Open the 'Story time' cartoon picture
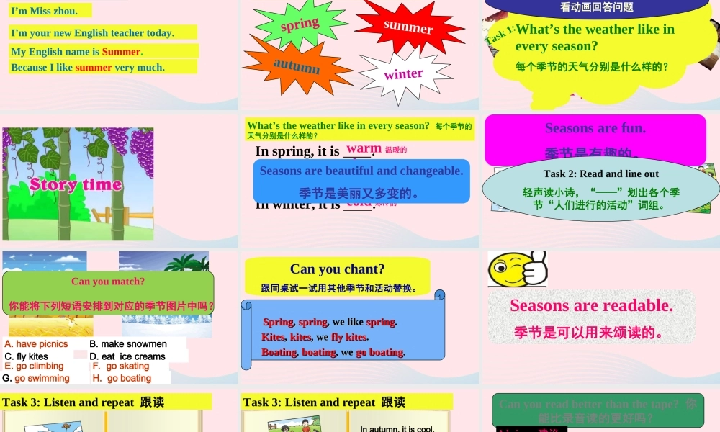 [78, 184]
